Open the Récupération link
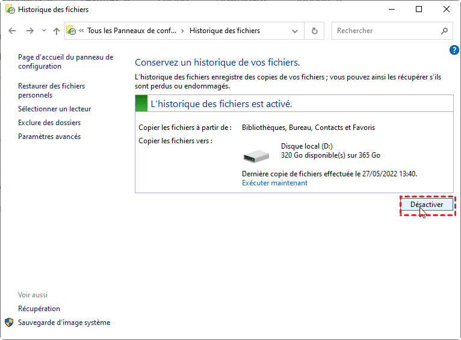The height and width of the screenshot is (340, 461). pos(39,309)
